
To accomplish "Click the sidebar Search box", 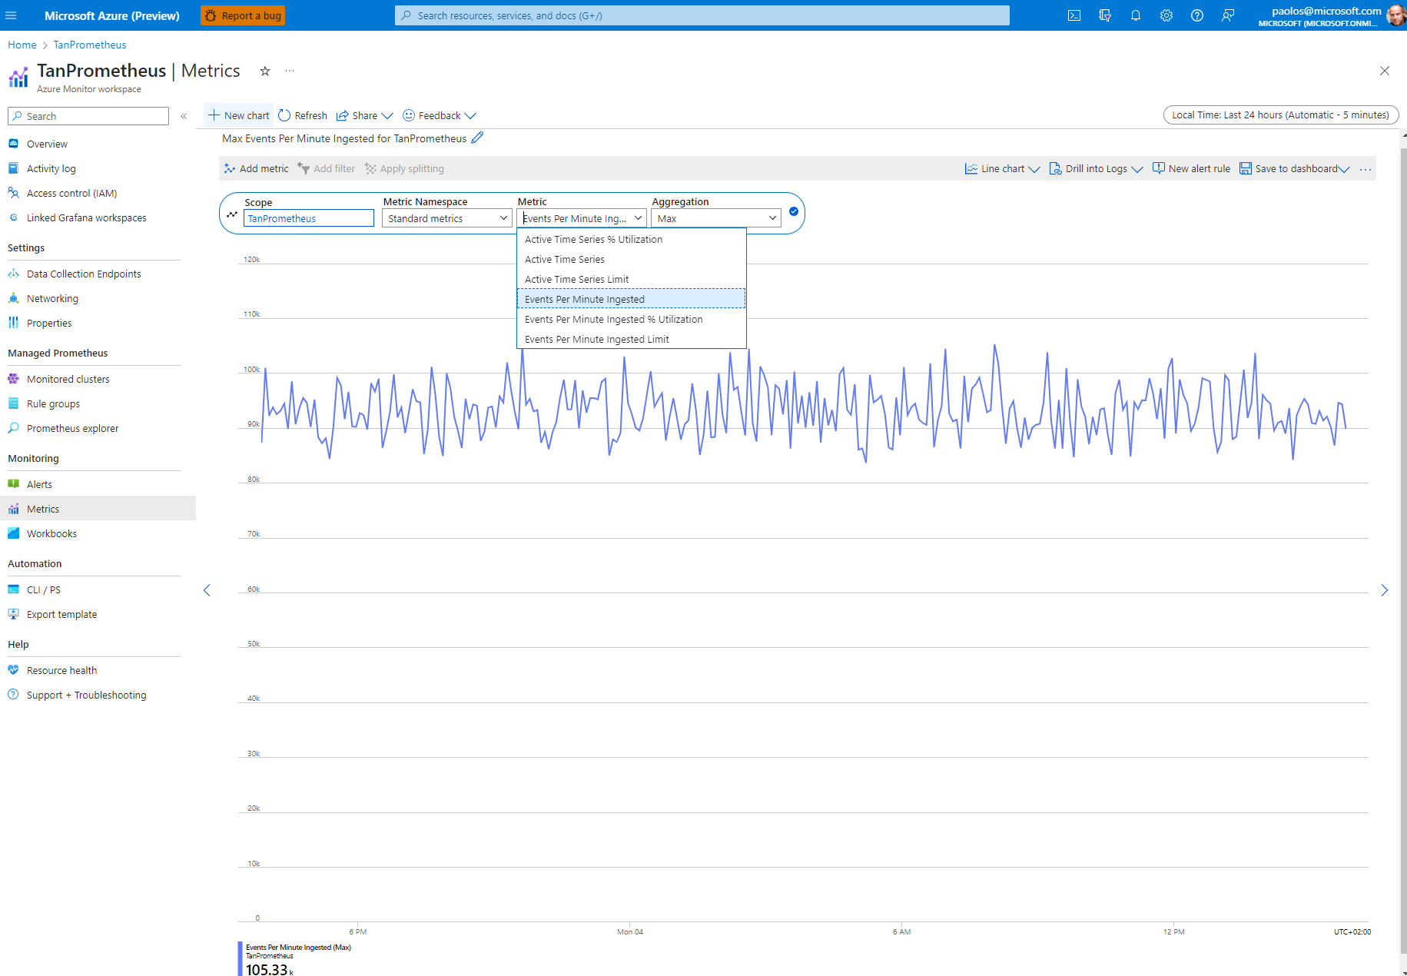I will click(x=88, y=116).
